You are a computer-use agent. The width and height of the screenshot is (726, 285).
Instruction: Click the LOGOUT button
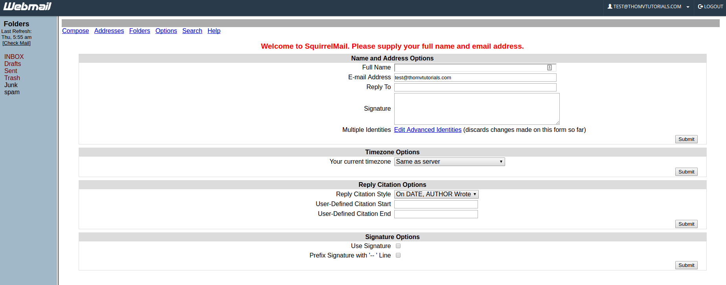(710, 7)
